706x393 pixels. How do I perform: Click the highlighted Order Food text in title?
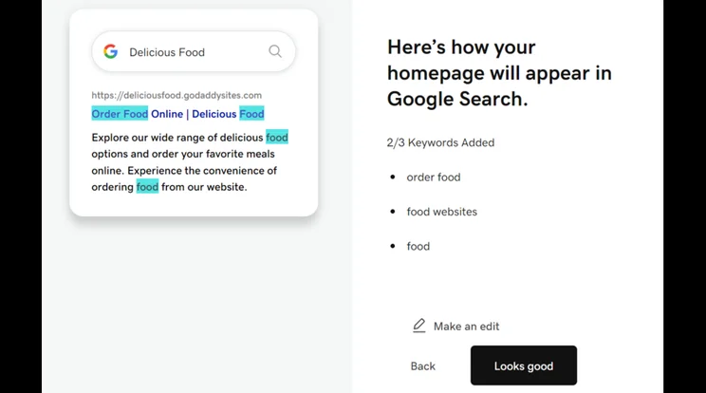pyautogui.click(x=120, y=114)
